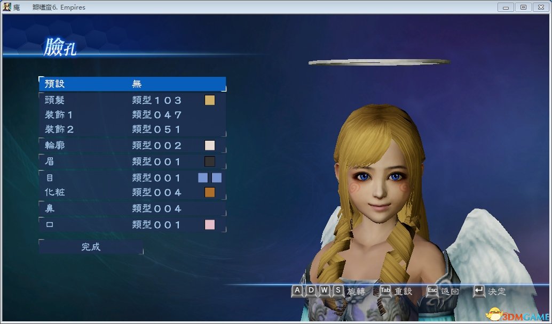Click the Enter key confirm icon

coord(479,291)
